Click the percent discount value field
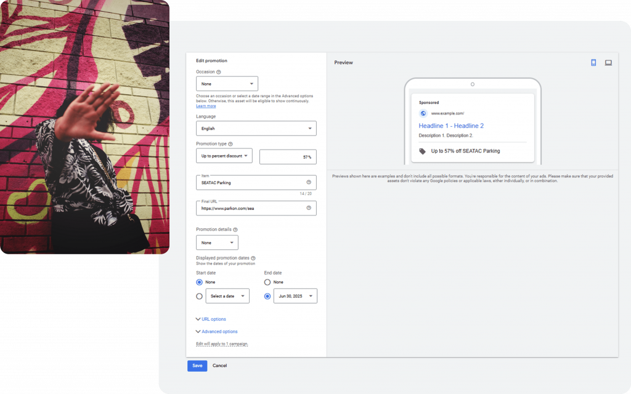Screen dimensions: 631x394 [288, 157]
